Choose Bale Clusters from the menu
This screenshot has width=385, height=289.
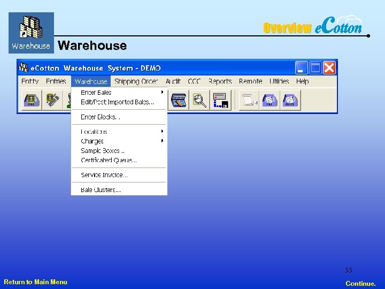pos(119,189)
